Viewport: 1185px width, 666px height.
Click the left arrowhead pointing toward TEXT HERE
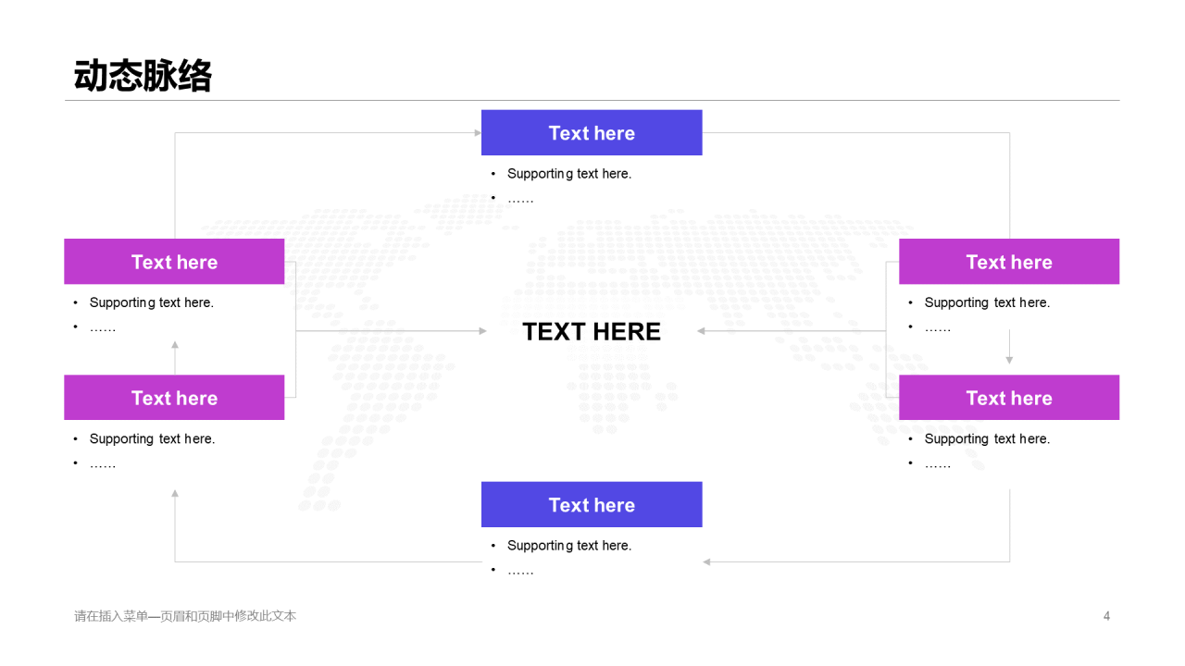pos(482,330)
